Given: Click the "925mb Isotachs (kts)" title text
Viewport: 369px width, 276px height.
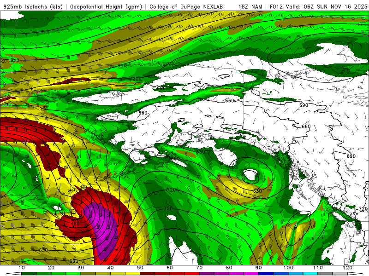Looking at the screenshot, I should click(33, 7).
